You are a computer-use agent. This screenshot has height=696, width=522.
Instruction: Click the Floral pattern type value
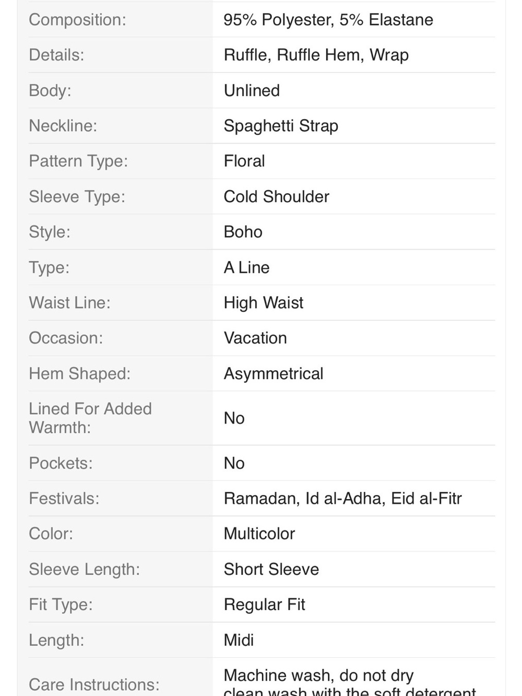[244, 161]
